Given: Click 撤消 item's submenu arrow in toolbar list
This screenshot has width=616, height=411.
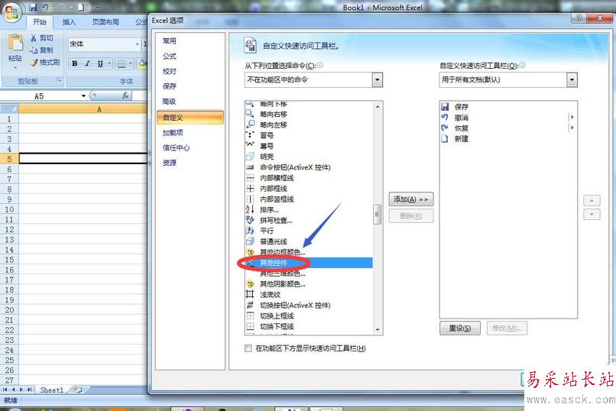Looking at the screenshot, I should pyautogui.click(x=572, y=117).
